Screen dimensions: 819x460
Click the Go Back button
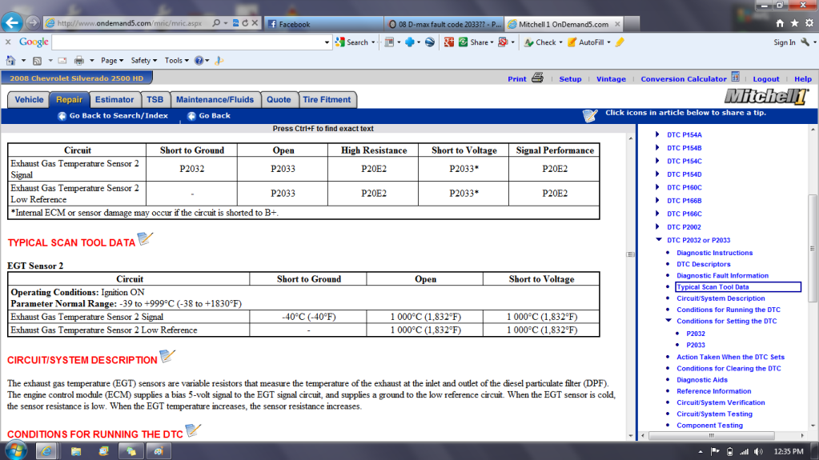[x=208, y=116]
